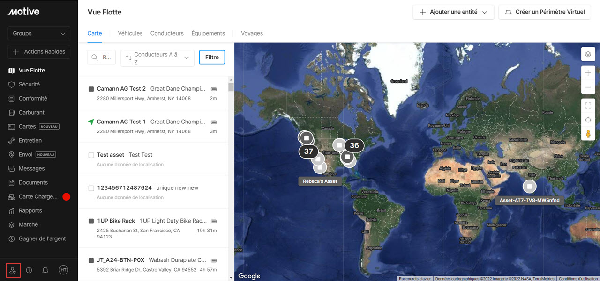The width and height of the screenshot is (600, 281).
Task: Toggle fullscreen map view
Action: click(588, 106)
